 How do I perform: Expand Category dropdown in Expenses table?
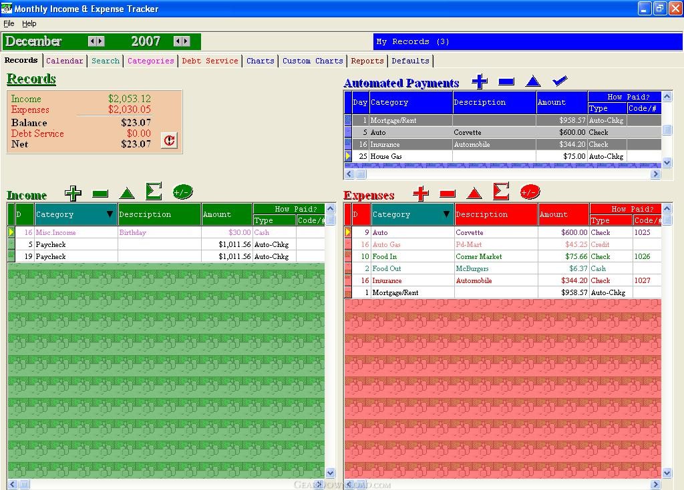click(x=446, y=214)
